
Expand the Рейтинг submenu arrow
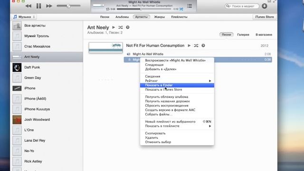point(210,81)
